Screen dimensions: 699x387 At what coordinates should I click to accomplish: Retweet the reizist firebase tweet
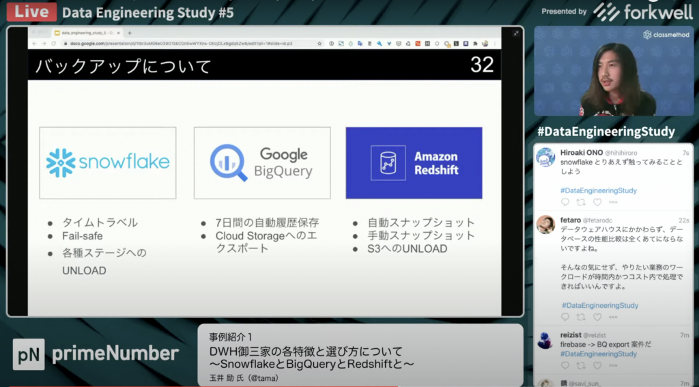click(581, 366)
